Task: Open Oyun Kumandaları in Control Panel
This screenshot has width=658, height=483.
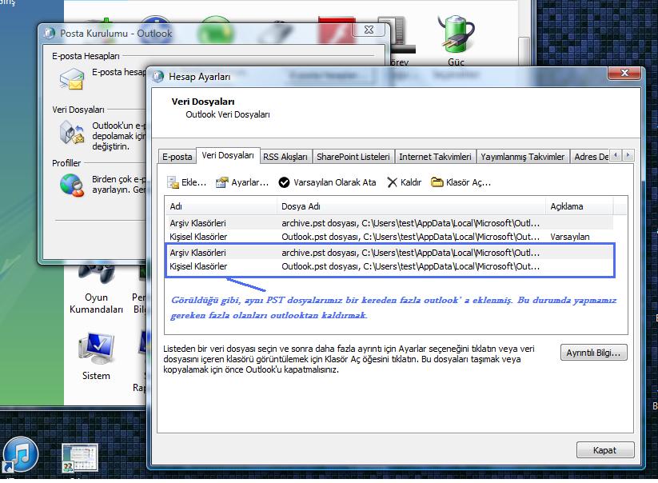Action: pos(96,289)
